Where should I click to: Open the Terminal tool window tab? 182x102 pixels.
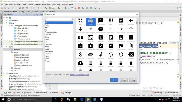pos(54,93)
